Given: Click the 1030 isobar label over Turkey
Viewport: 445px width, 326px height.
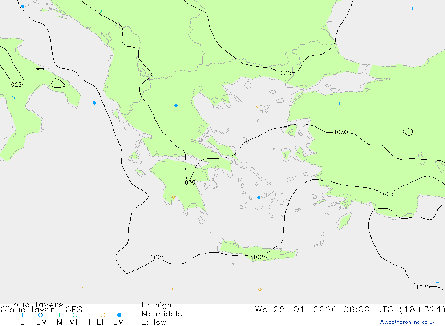Looking at the screenshot, I should (x=340, y=132).
